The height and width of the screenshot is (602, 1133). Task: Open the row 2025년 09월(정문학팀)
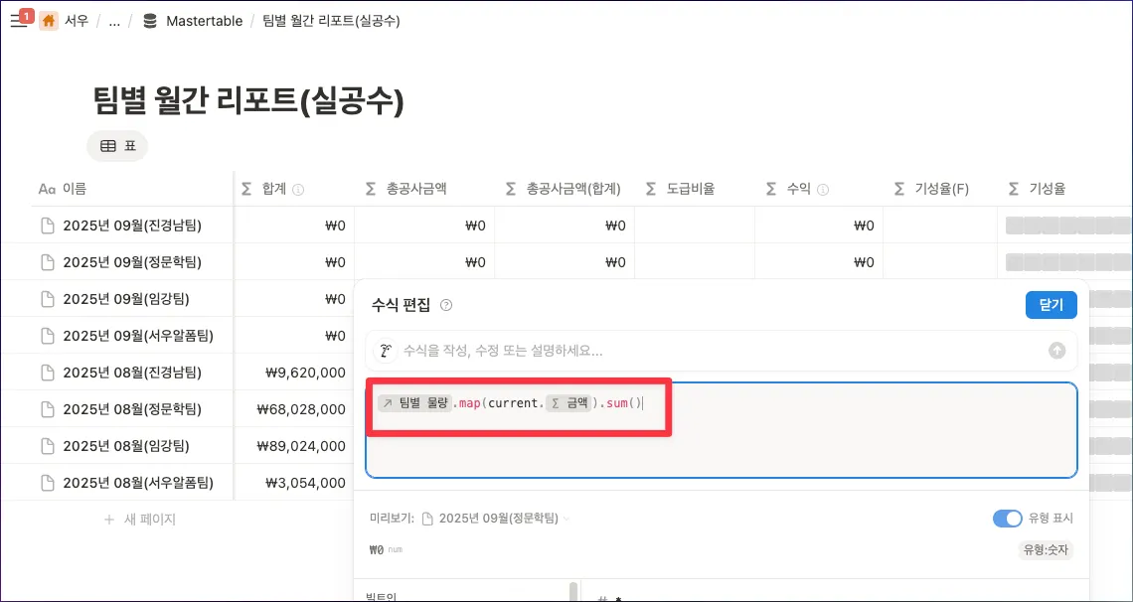[132, 262]
